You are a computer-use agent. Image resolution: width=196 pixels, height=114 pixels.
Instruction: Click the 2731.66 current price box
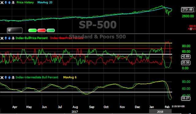point(188,9)
